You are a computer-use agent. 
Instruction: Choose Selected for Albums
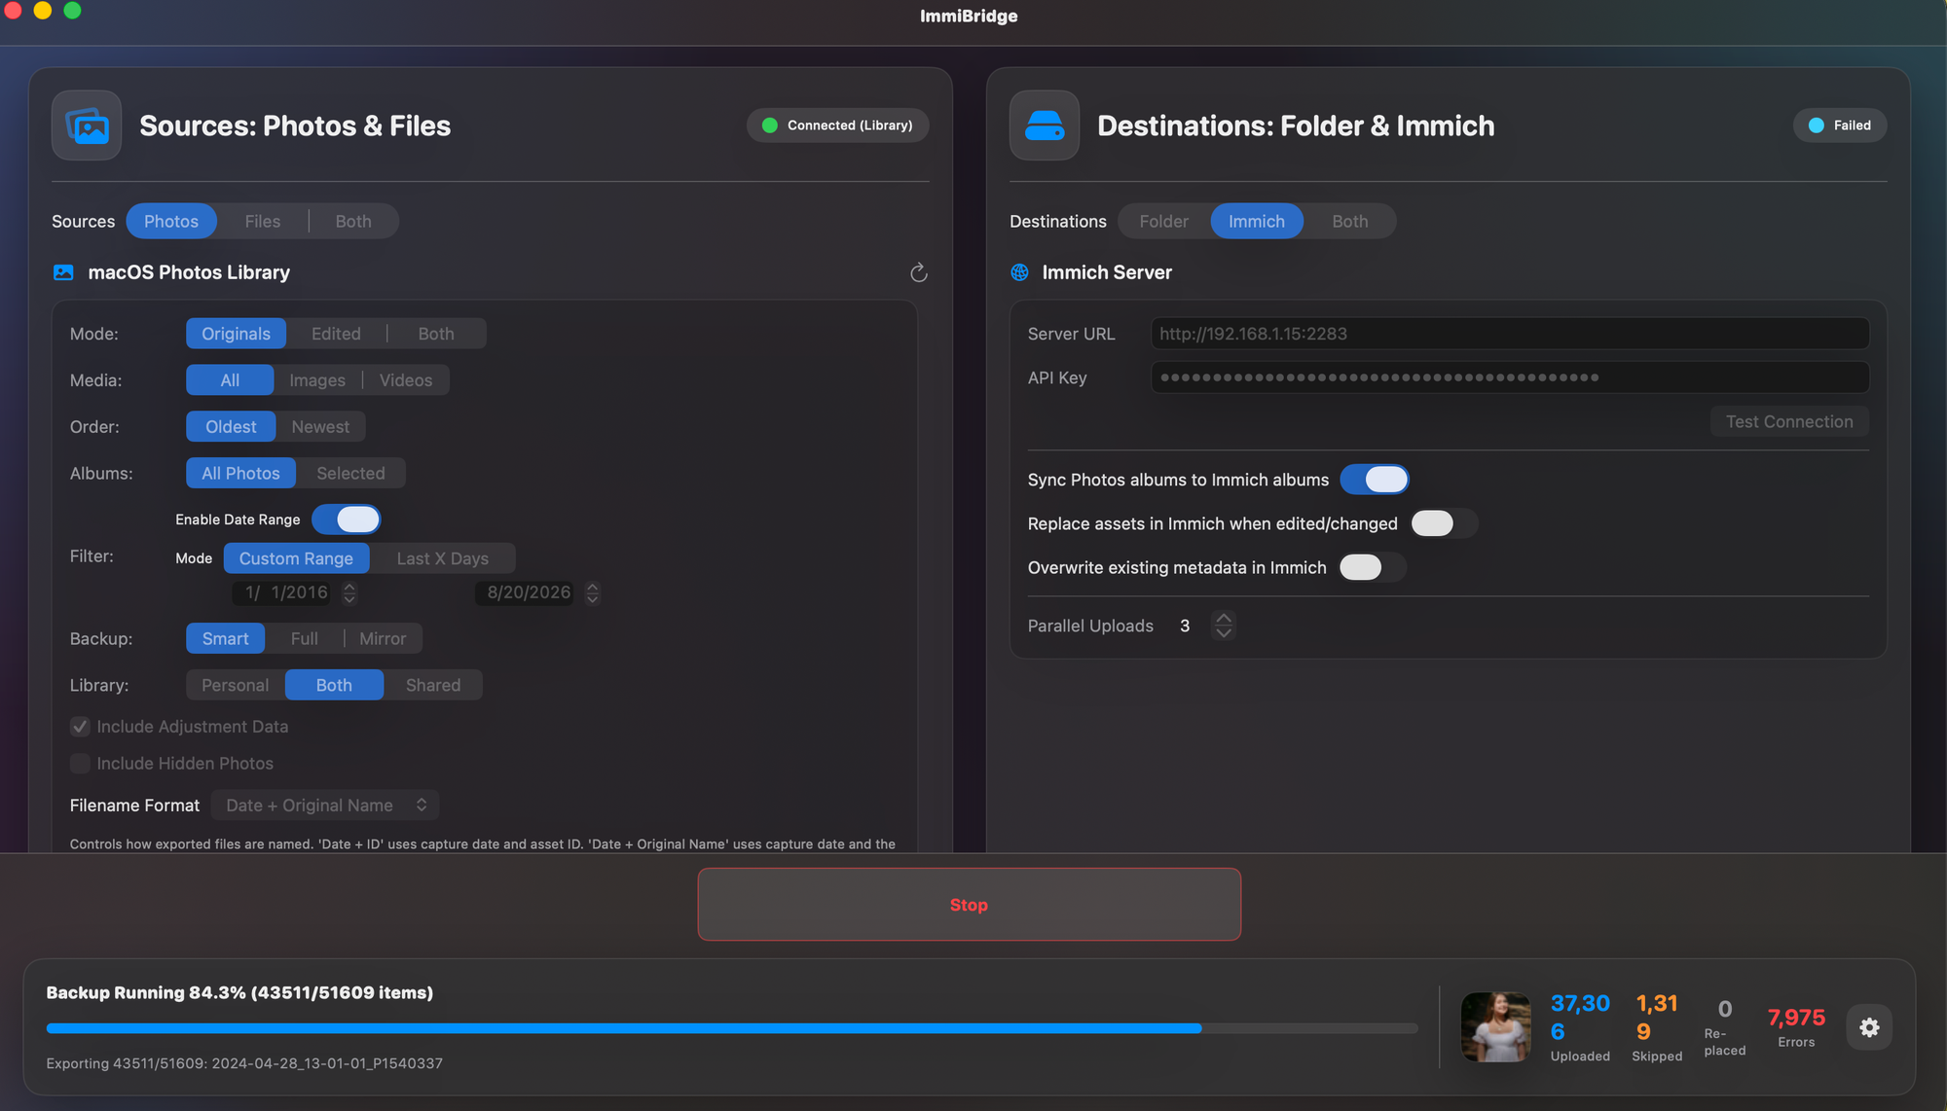pos(350,474)
